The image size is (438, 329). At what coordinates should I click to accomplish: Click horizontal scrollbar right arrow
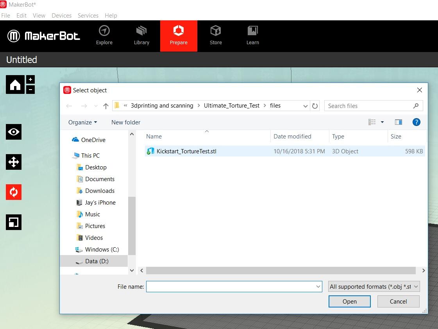[x=424, y=271]
